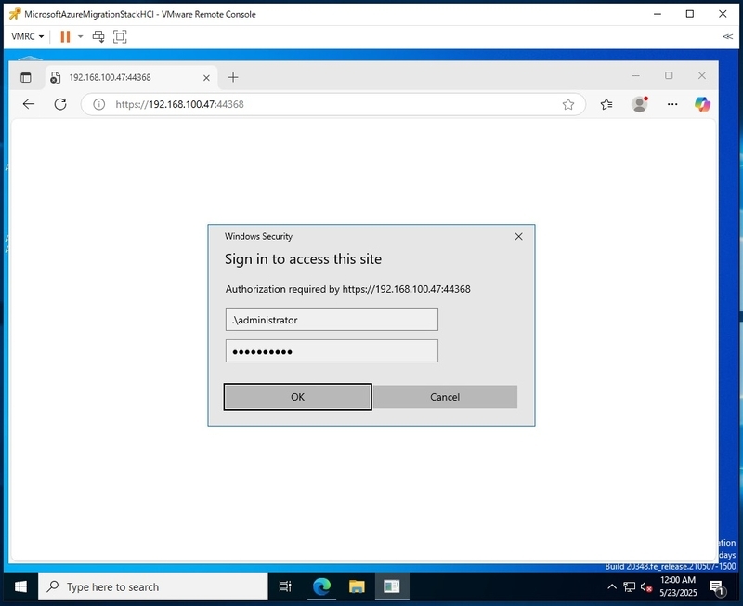View site information icon in address bar
Screen dimensions: 743x606
(99, 104)
